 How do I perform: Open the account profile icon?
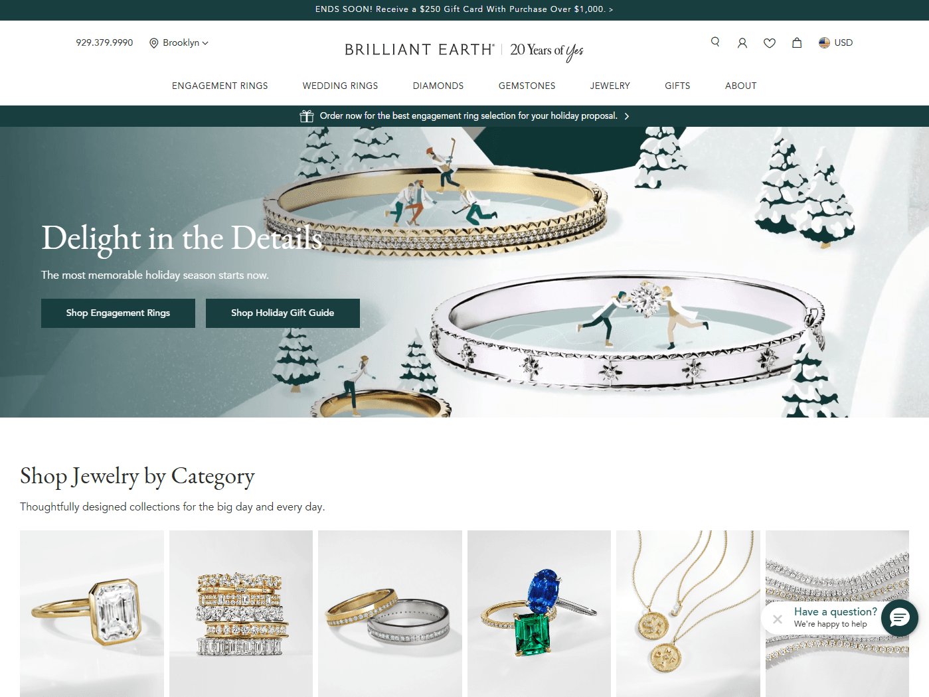742,42
